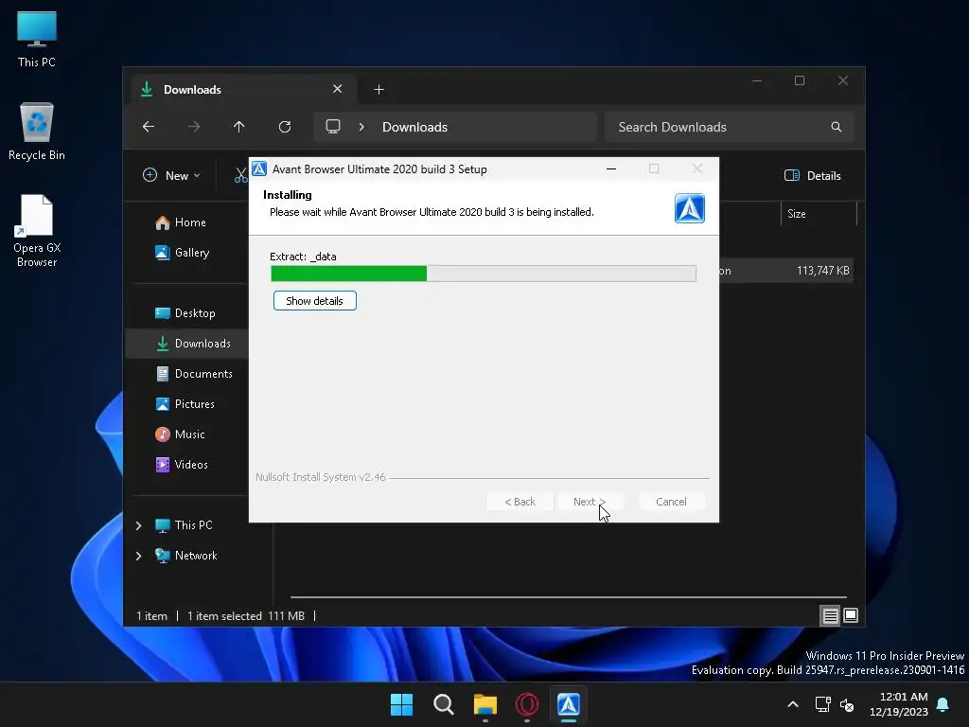Viewport: 969px width, 727px height.
Task: Open taskbar Search
Action: click(444, 704)
